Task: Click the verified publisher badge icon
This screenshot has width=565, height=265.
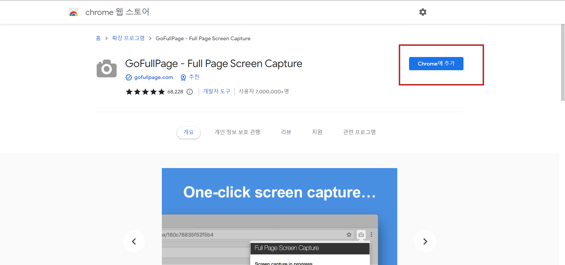Action: pyautogui.click(x=129, y=77)
